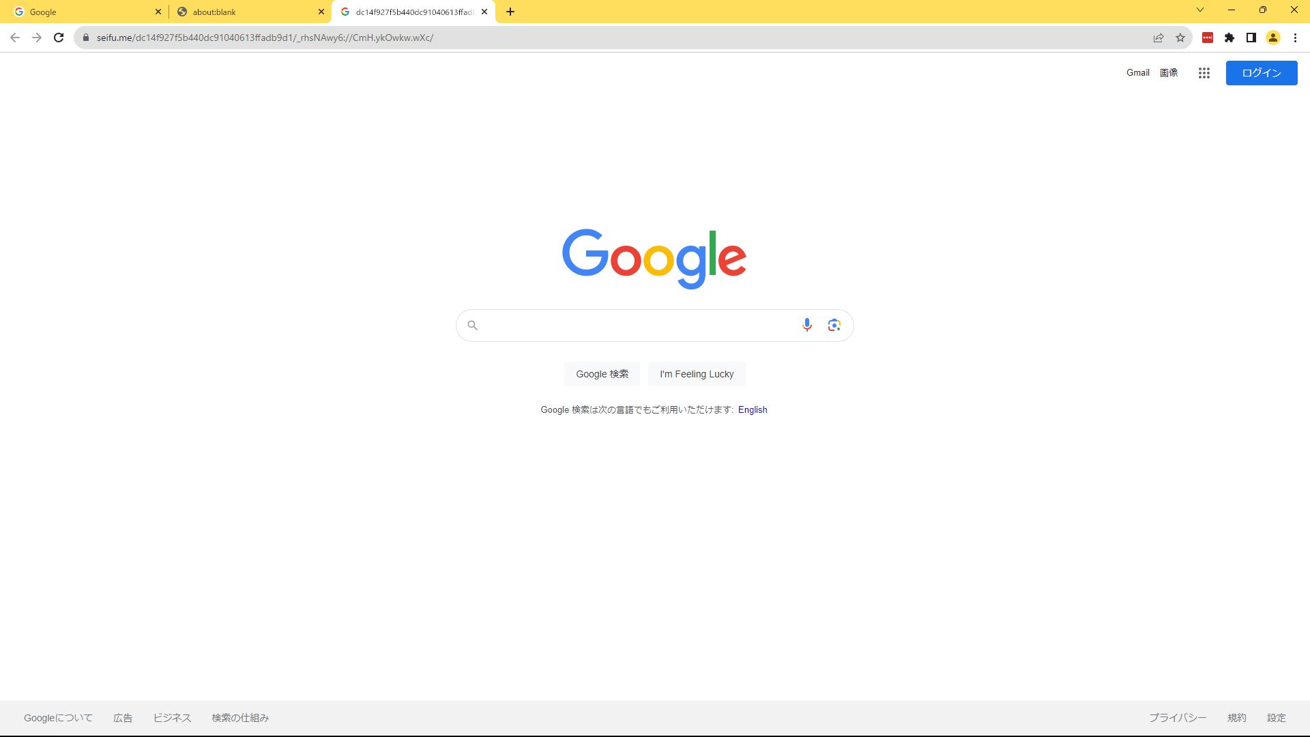Open the Google apps grid icon
Viewport: 1310px width, 737px height.
pyautogui.click(x=1204, y=73)
